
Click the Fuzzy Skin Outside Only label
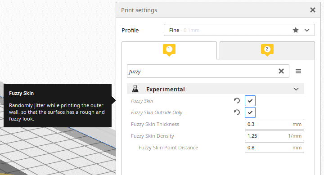(157, 112)
